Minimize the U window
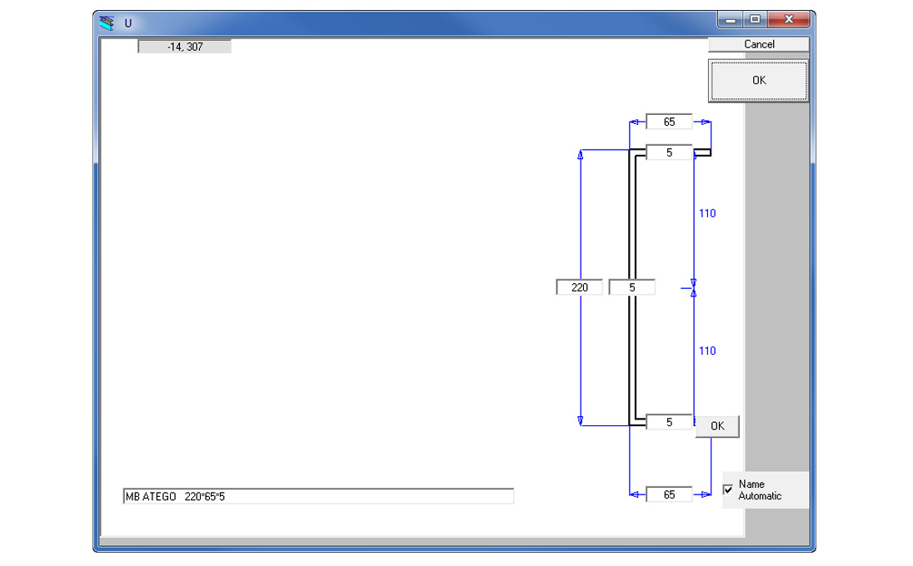Viewport: 913px width, 566px height. point(731,20)
